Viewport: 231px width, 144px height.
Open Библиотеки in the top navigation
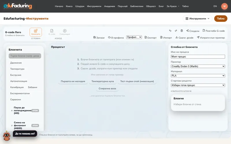pyautogui.click(x=137, y=6)
